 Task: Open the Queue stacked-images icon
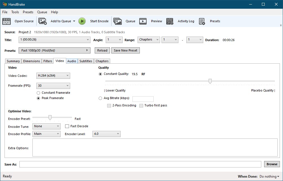pos(118,21)
